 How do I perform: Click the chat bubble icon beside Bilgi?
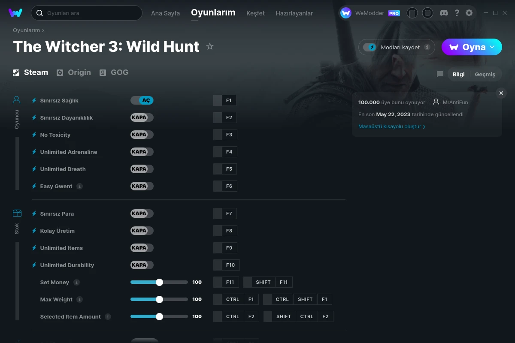point(439,74)
